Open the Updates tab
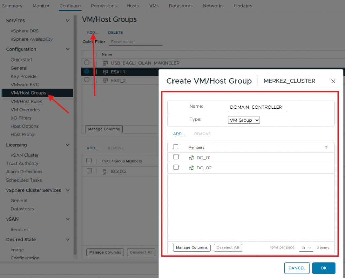Image resolution: width=345 pixels, height=278 pixels. (x=243, y=6)
